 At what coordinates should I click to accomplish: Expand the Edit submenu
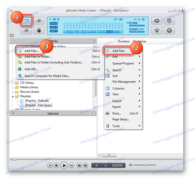click(123, 57)
